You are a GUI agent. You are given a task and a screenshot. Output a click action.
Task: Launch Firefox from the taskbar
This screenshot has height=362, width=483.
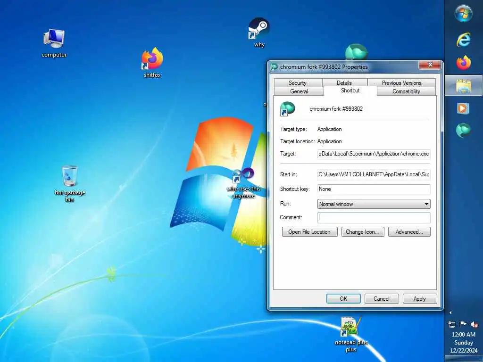point(463,63)
